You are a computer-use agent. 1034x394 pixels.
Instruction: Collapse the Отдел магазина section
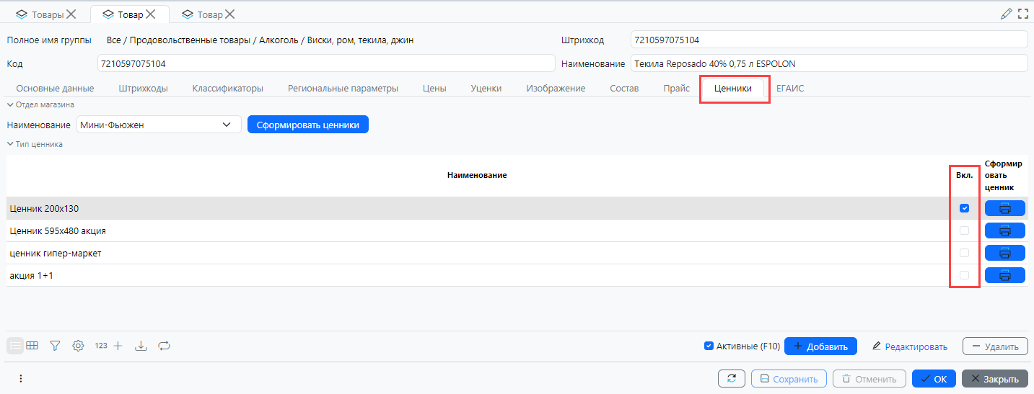click(x=10, y=104)
